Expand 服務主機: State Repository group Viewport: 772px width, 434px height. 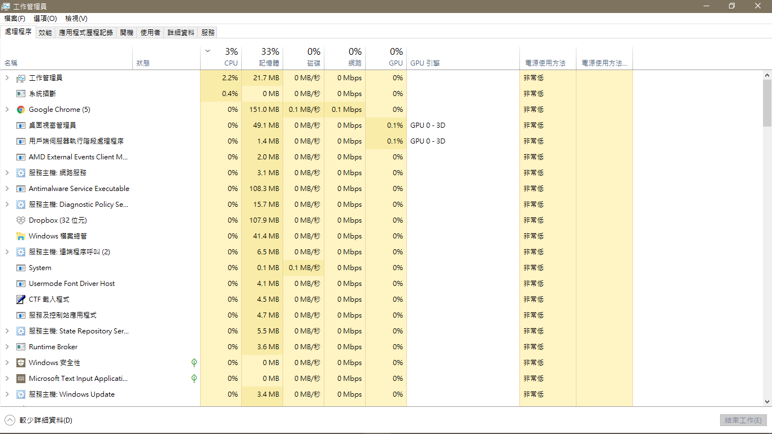pos(7,331)
